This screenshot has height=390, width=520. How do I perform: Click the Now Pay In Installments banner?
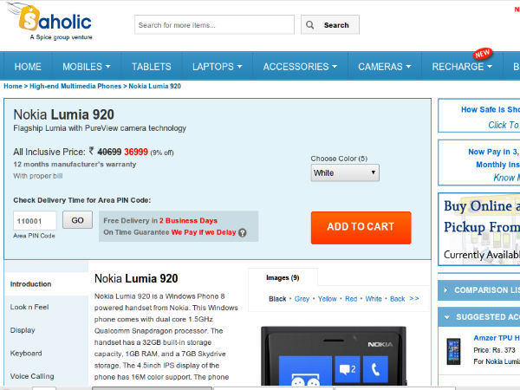coord(479,163)
